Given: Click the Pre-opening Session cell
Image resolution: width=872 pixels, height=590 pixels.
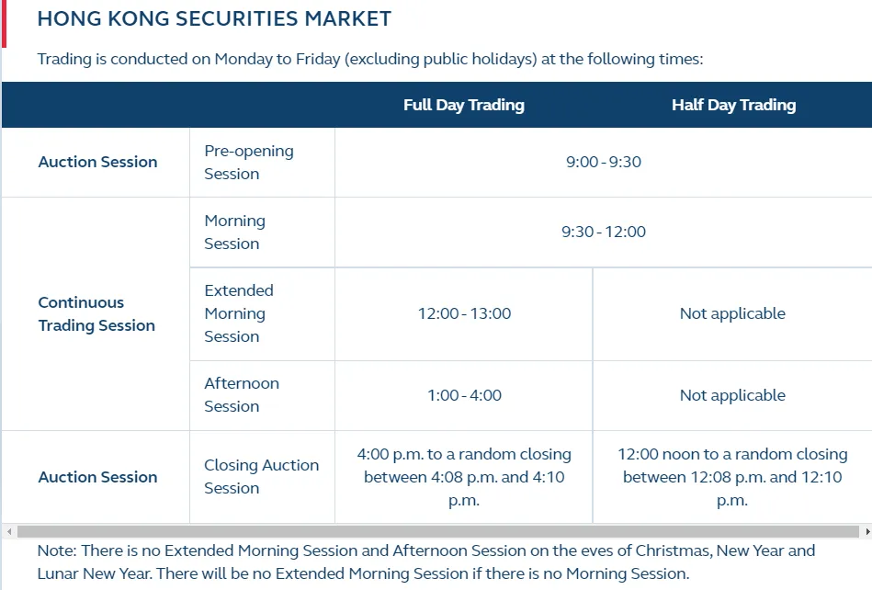Looking at the screenshot, I should [263, 163].
